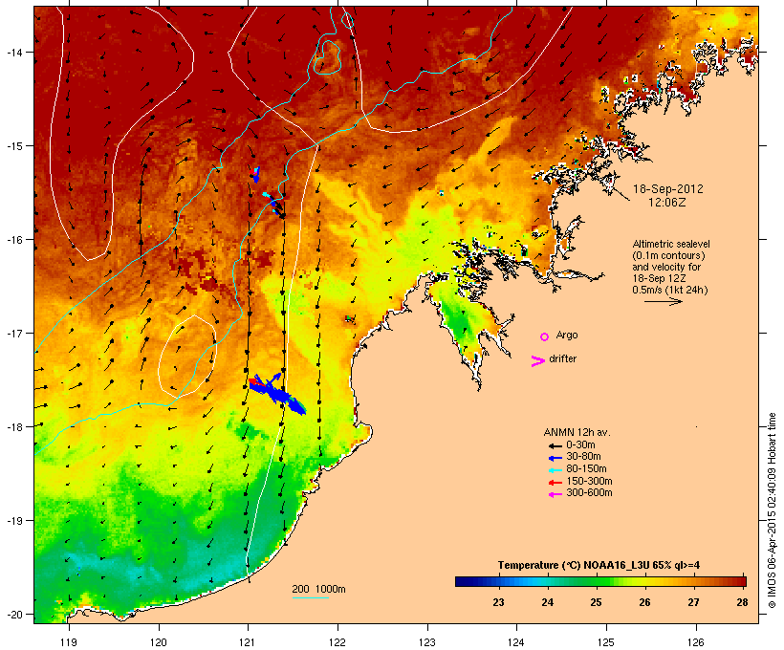The height and width of the screenshot is (650, 784).
Task: Click the blue ANMN current vectors near 121.4E 17.7S
Action: pyautogui.click(x=277, y=394)
